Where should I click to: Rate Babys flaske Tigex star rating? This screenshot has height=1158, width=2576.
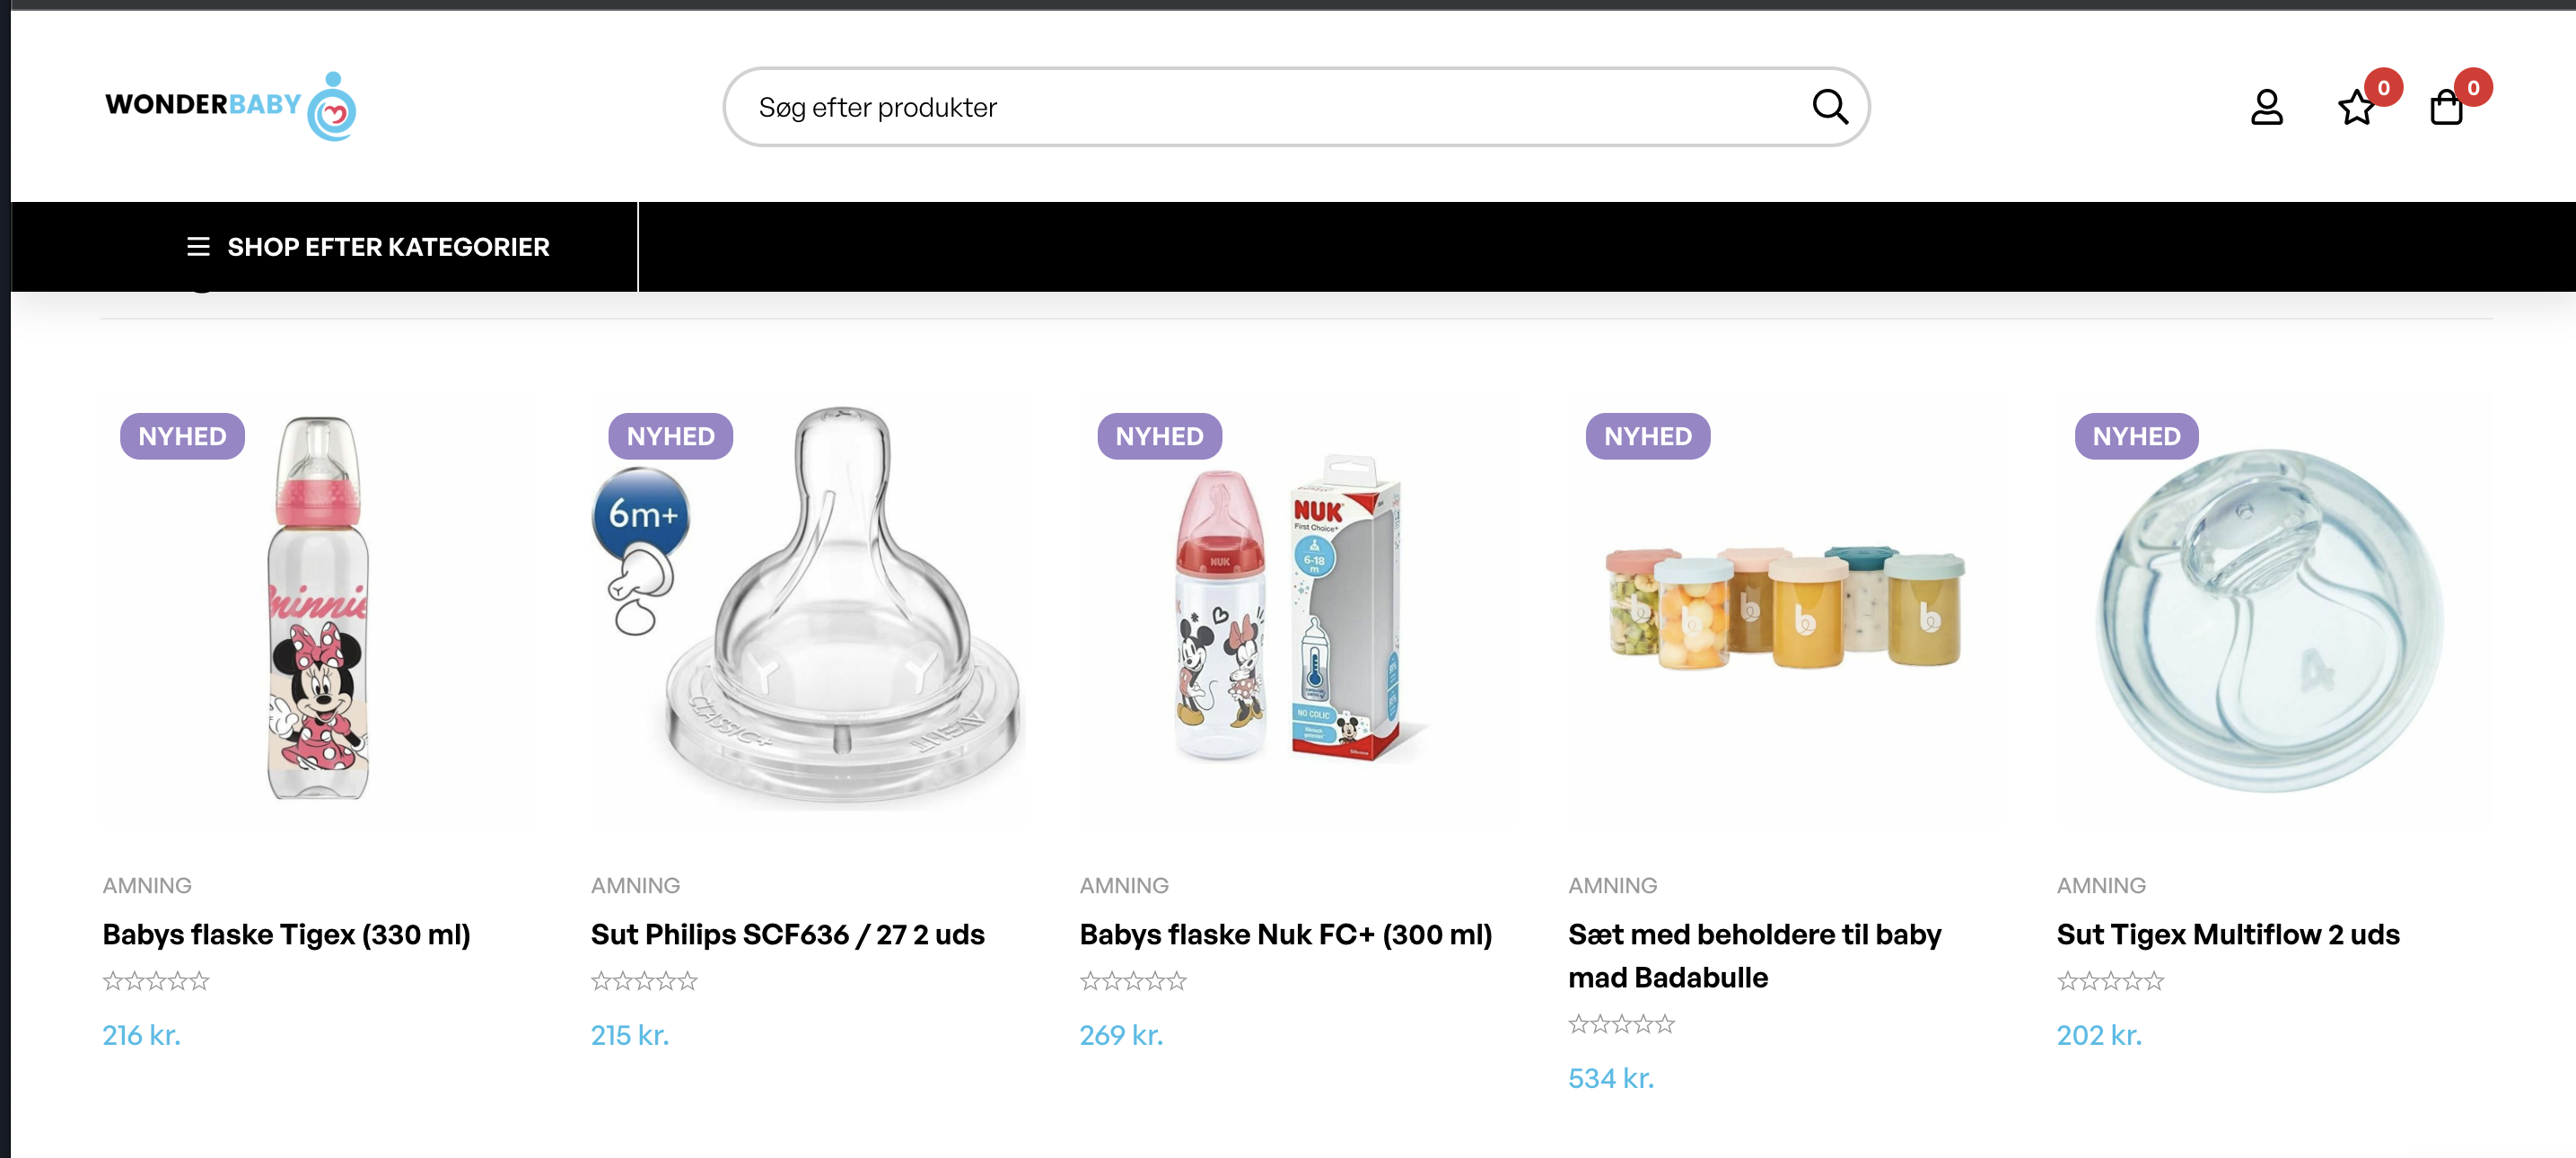pyautogui.click(x=156, y=981)
